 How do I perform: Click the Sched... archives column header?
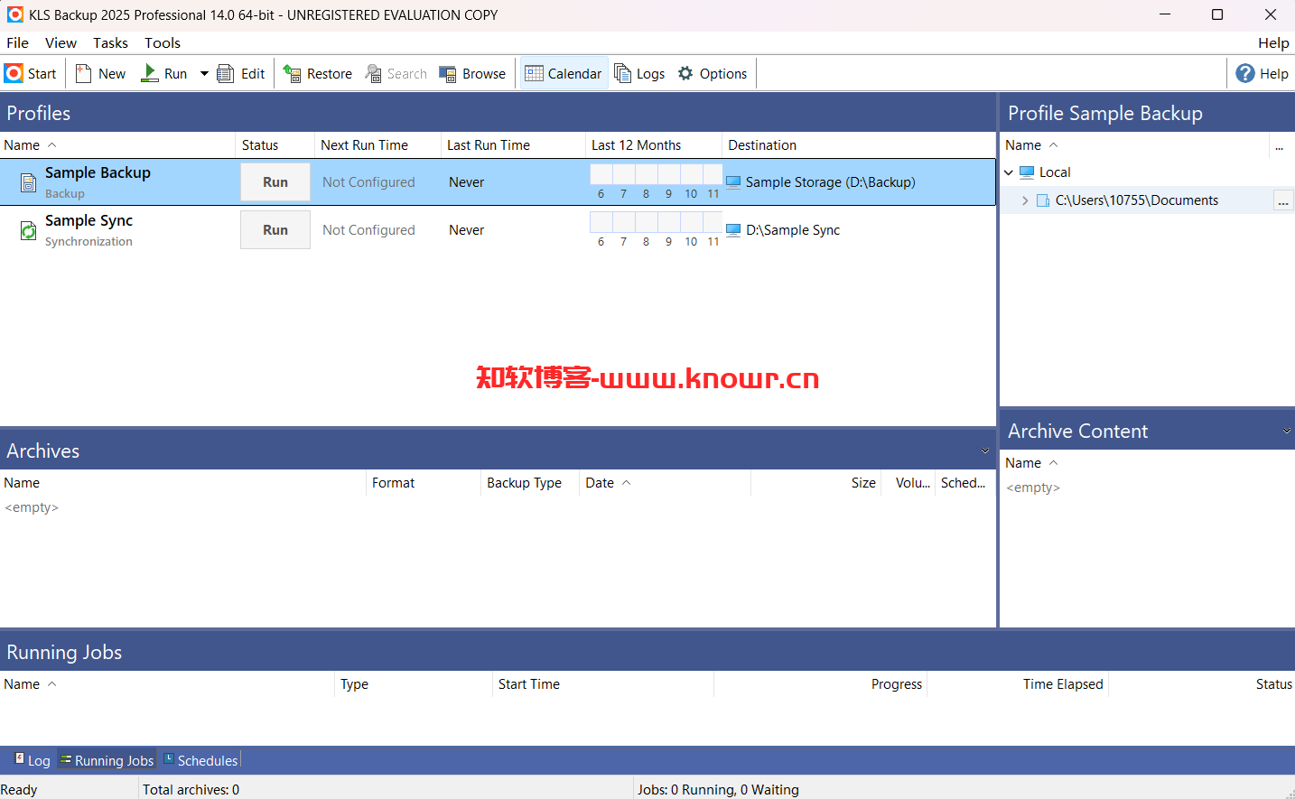click(964, 483)
